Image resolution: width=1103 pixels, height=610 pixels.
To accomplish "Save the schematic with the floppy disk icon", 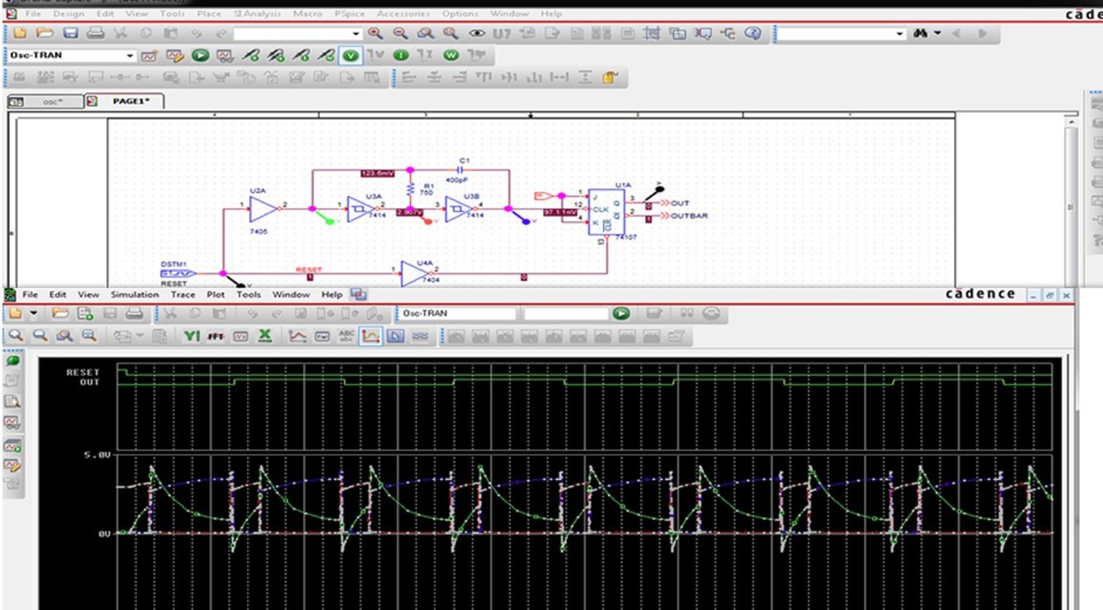I will coord(70,33).
